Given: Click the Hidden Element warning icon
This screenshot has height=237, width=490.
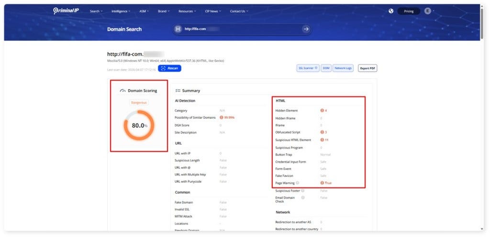Looking at the screenshot, I should tap(322, 111).
